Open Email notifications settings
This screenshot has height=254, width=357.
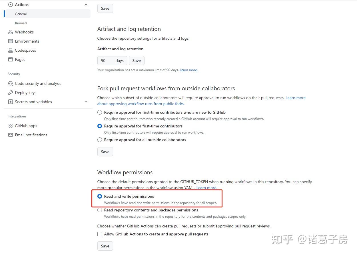click(x=31, y=135)
